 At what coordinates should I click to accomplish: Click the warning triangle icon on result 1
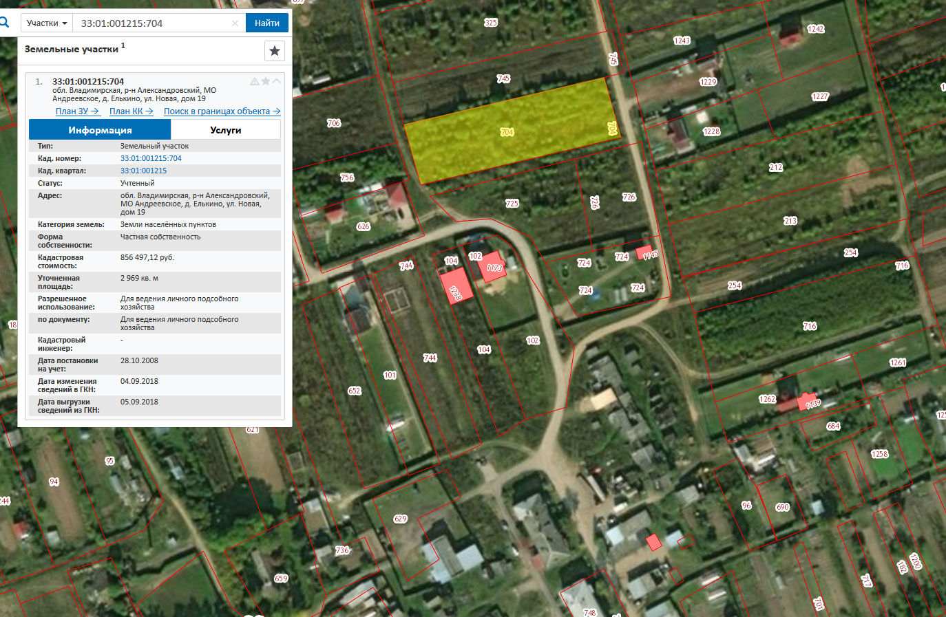point(255,81)
